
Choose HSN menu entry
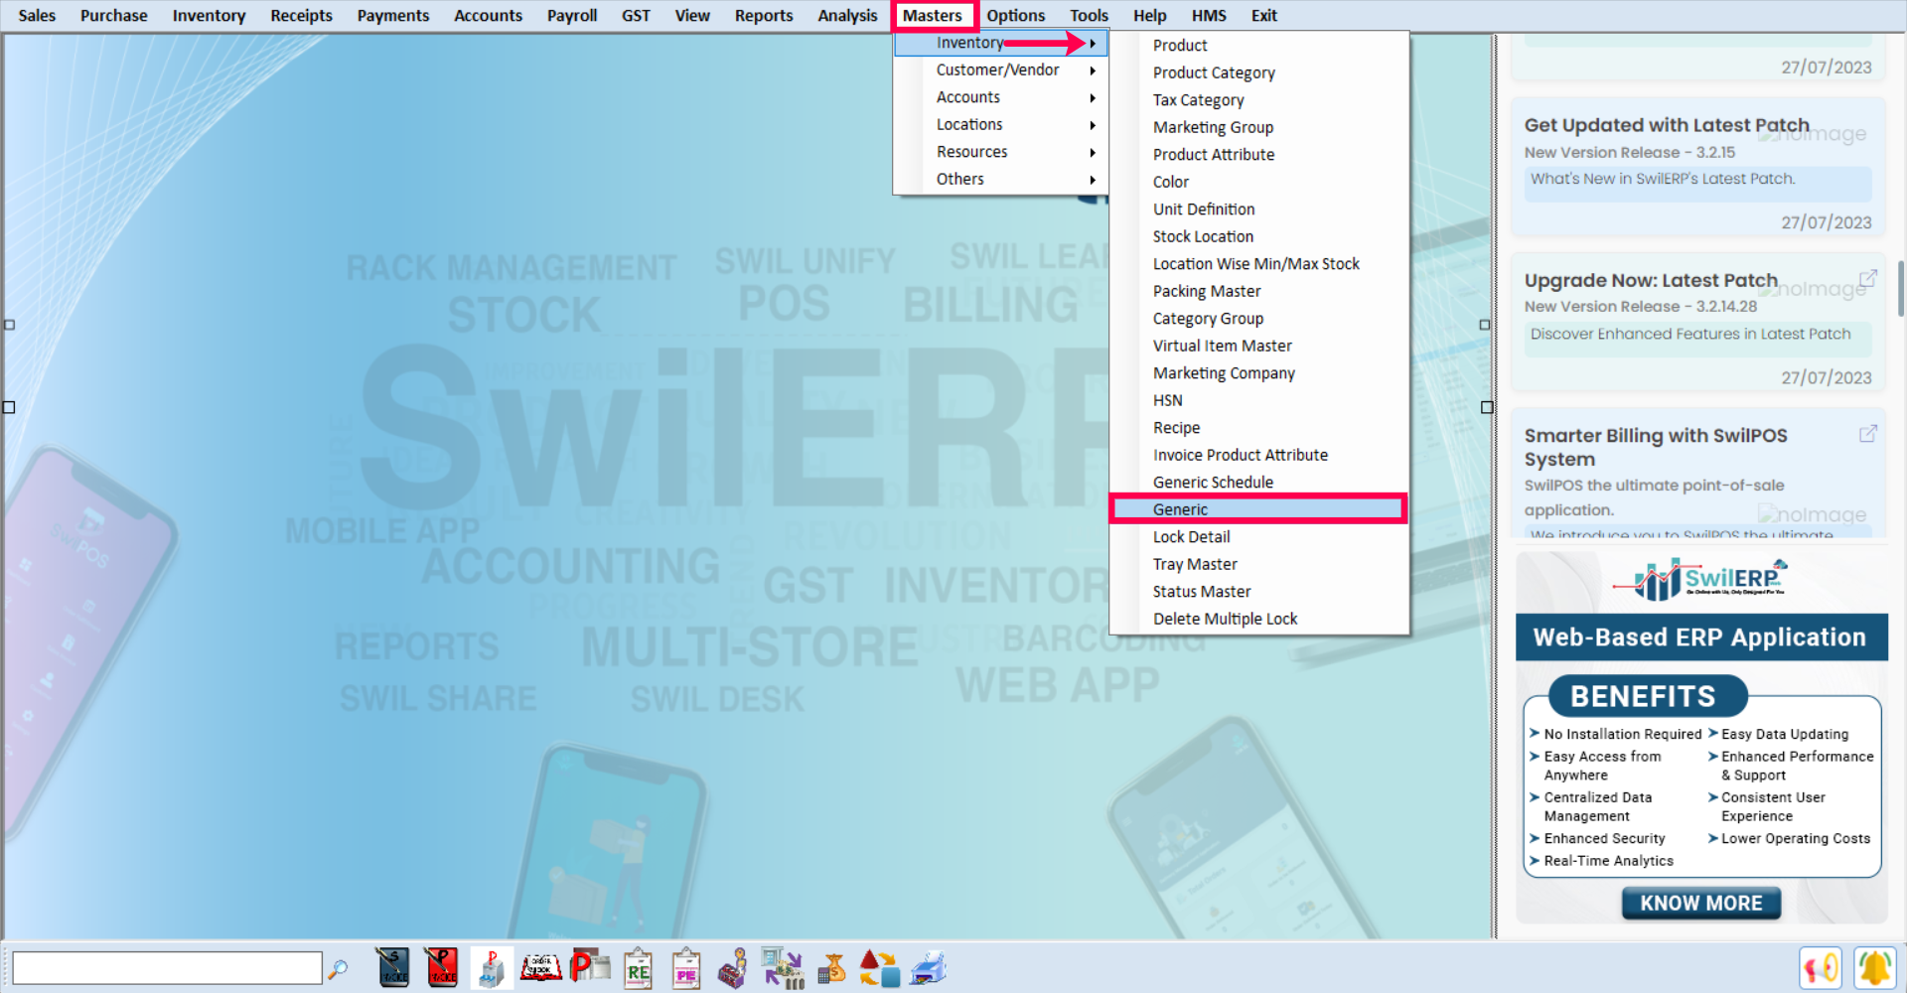coord(1259,400)
